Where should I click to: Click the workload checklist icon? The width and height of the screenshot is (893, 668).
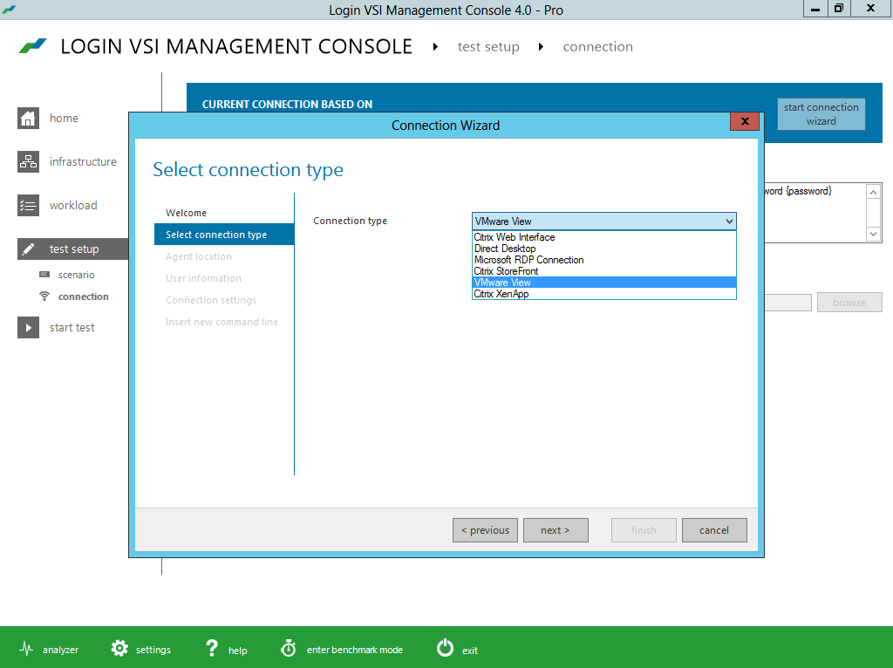29,206
